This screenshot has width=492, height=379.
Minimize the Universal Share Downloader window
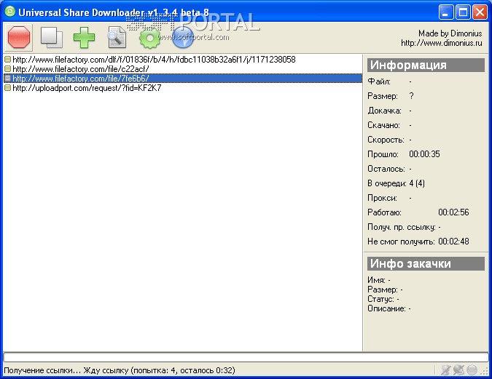[x=445, y=12]
